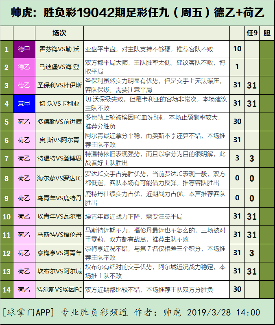The image size is (275, 325).
Task: Click analysis text 双方近期都比较不错
Action: pos(113,290)
